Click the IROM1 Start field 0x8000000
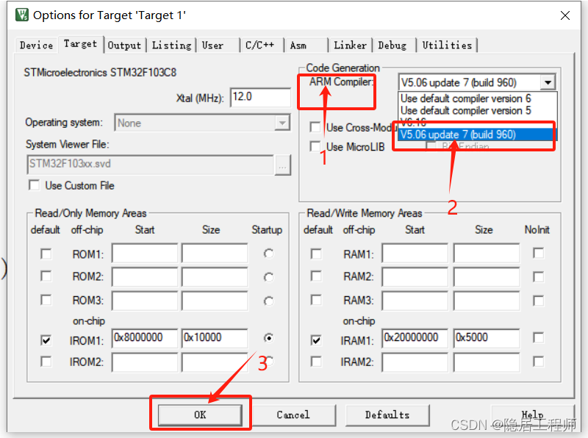The width and height of the screenshot is (588, 438). (145, 338)
